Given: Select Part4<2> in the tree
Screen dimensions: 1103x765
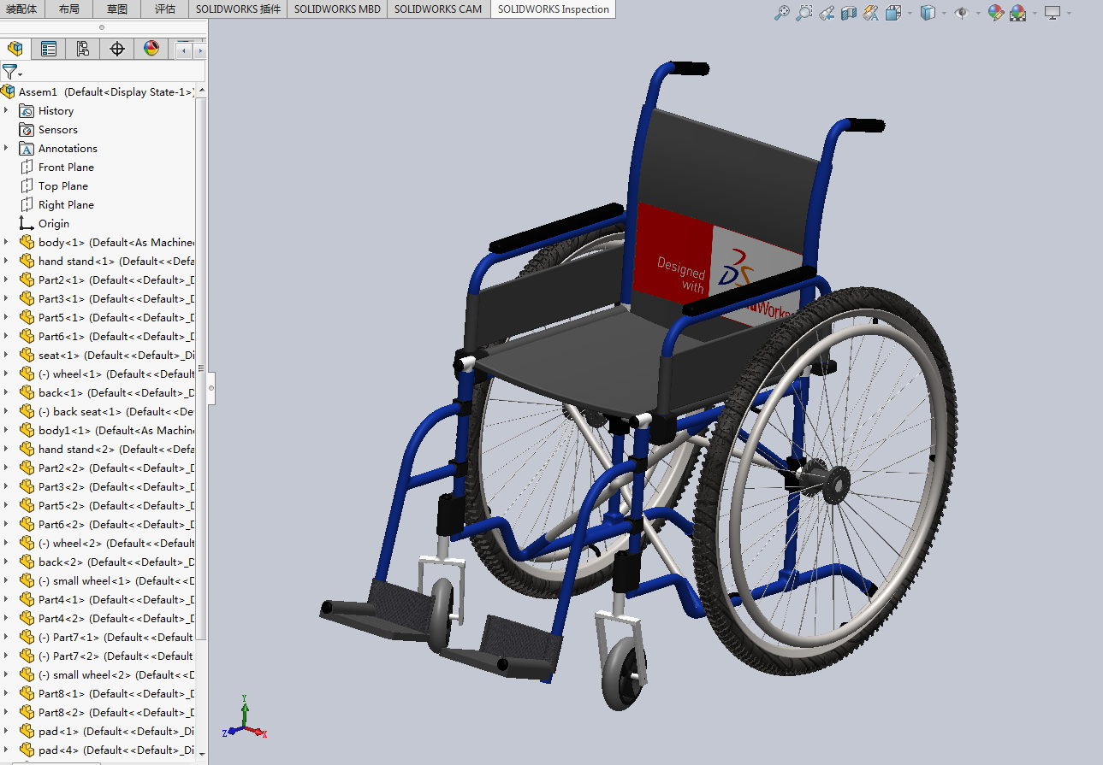Looking at the screenshot, I should 116,618.
